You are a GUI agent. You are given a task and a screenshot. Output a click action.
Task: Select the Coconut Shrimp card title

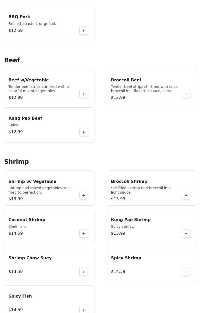click(27, 220)
